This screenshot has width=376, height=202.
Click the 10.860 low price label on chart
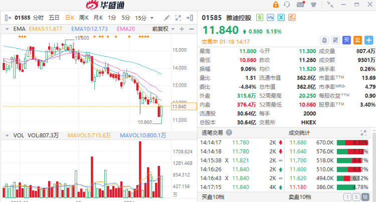[144, 122]
